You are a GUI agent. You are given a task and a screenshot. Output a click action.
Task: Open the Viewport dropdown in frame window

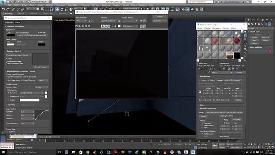(x=108, y=21)
